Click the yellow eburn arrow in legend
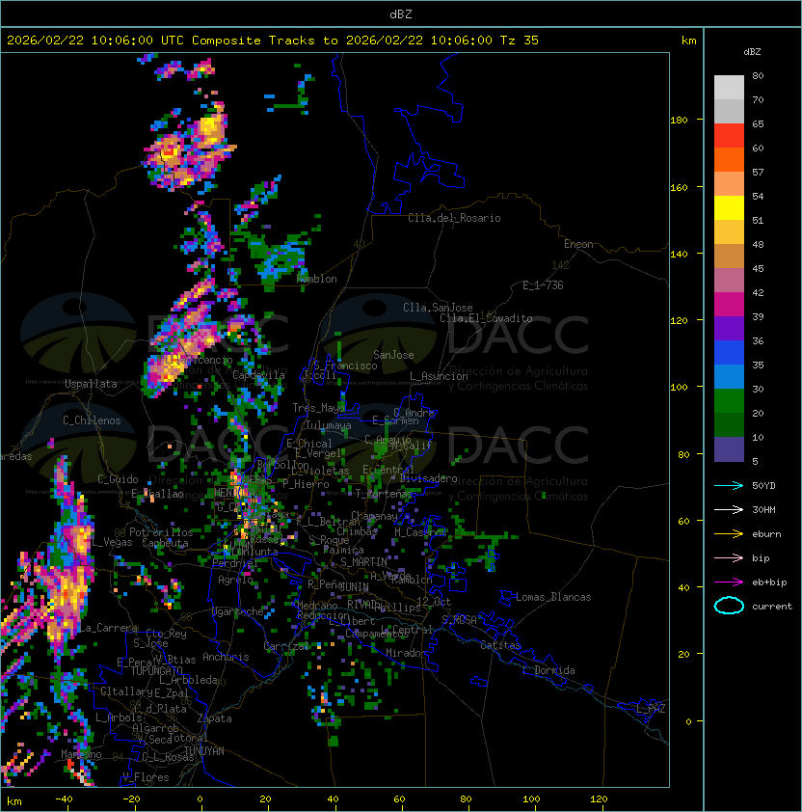802x812 pixels. click(729, 533)
